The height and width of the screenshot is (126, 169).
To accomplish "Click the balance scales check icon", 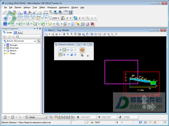I will point(51,12).
